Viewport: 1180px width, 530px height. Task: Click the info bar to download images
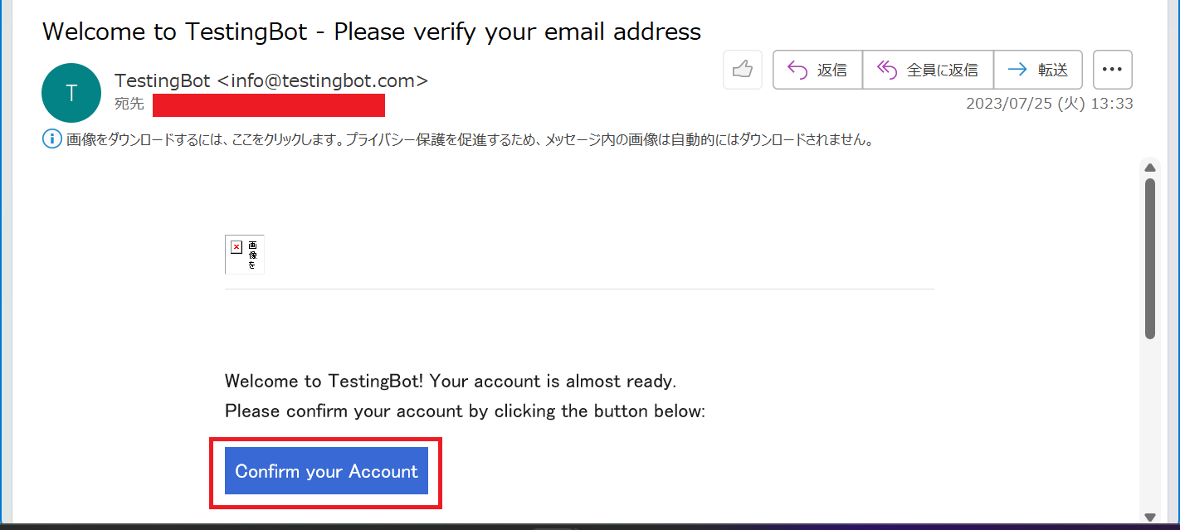(469, 139)
